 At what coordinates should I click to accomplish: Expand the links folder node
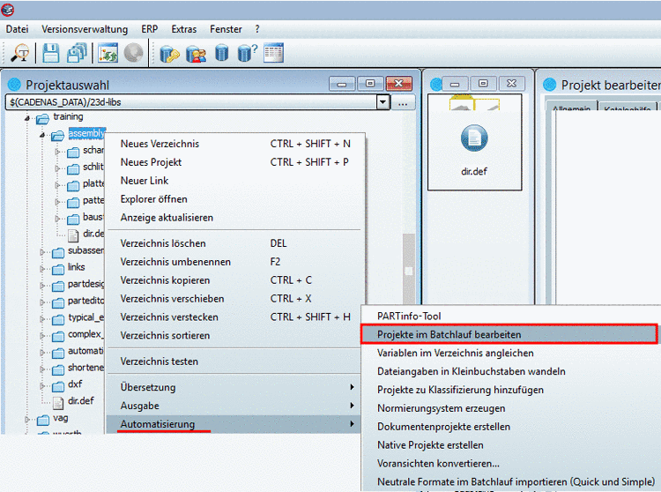[x=42, y=269]
